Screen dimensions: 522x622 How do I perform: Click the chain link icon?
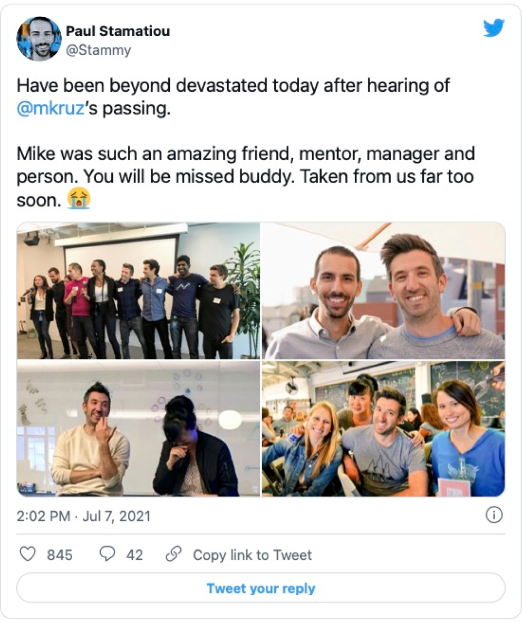[x=173, y=555]
